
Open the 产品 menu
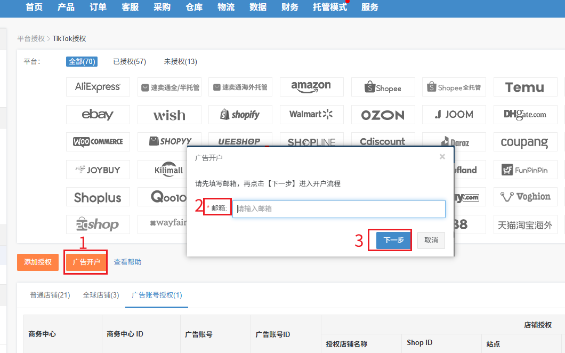66,7
